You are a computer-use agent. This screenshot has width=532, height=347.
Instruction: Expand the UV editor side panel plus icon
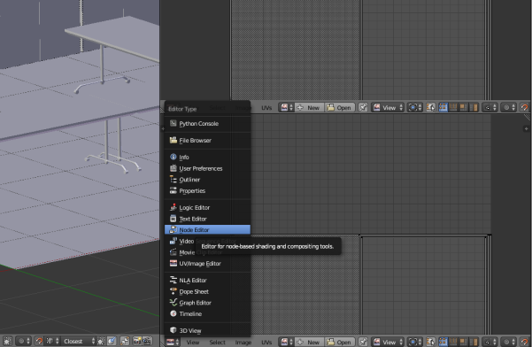point(526,128)
